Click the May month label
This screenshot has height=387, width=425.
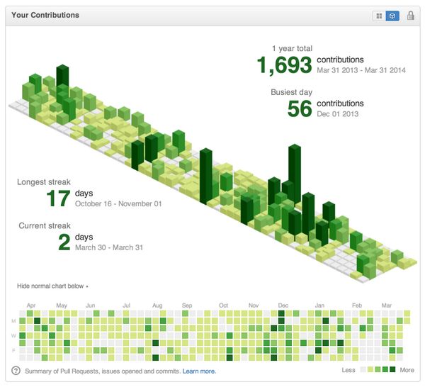(x=62, y=305)
